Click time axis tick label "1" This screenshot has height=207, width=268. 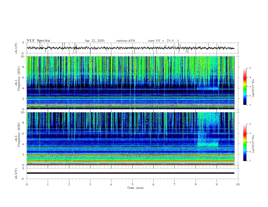pos(48,184)
